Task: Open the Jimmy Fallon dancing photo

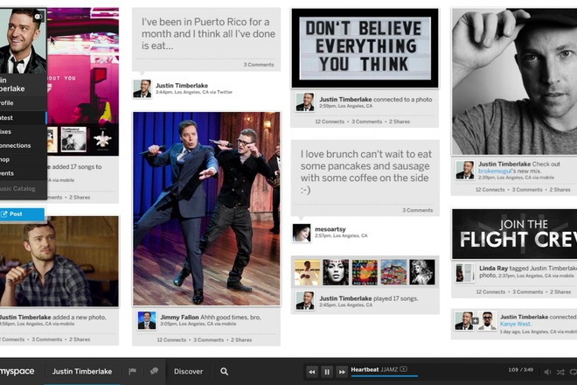Action: click(206, 208)
